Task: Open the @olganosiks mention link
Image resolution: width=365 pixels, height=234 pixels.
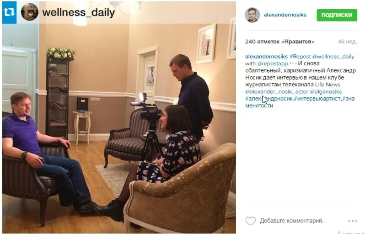Action: [326, 92]
